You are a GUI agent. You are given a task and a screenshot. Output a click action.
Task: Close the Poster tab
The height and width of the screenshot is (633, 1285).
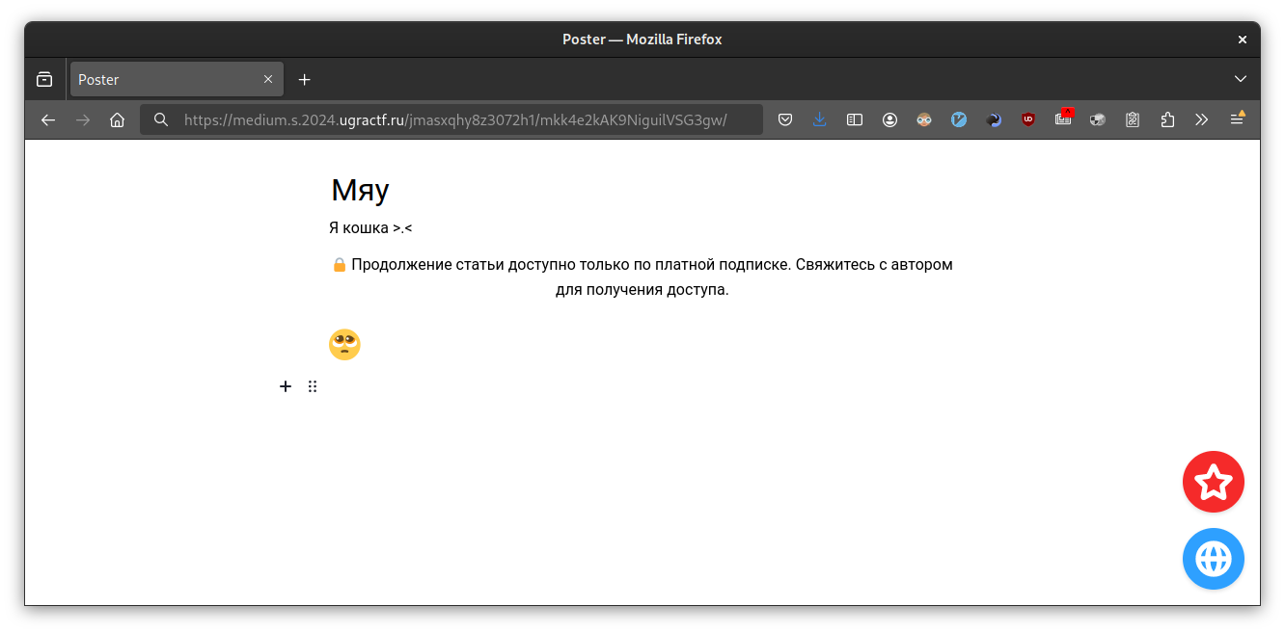coord(268,79)
